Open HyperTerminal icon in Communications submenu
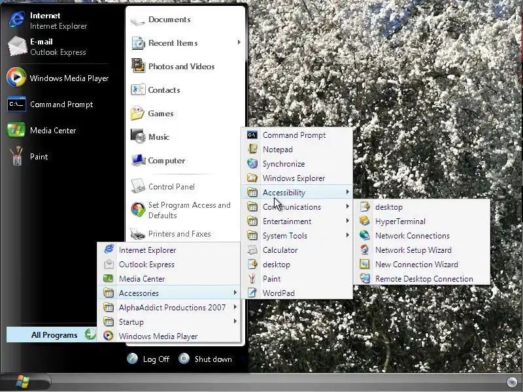 coord(365,221)
